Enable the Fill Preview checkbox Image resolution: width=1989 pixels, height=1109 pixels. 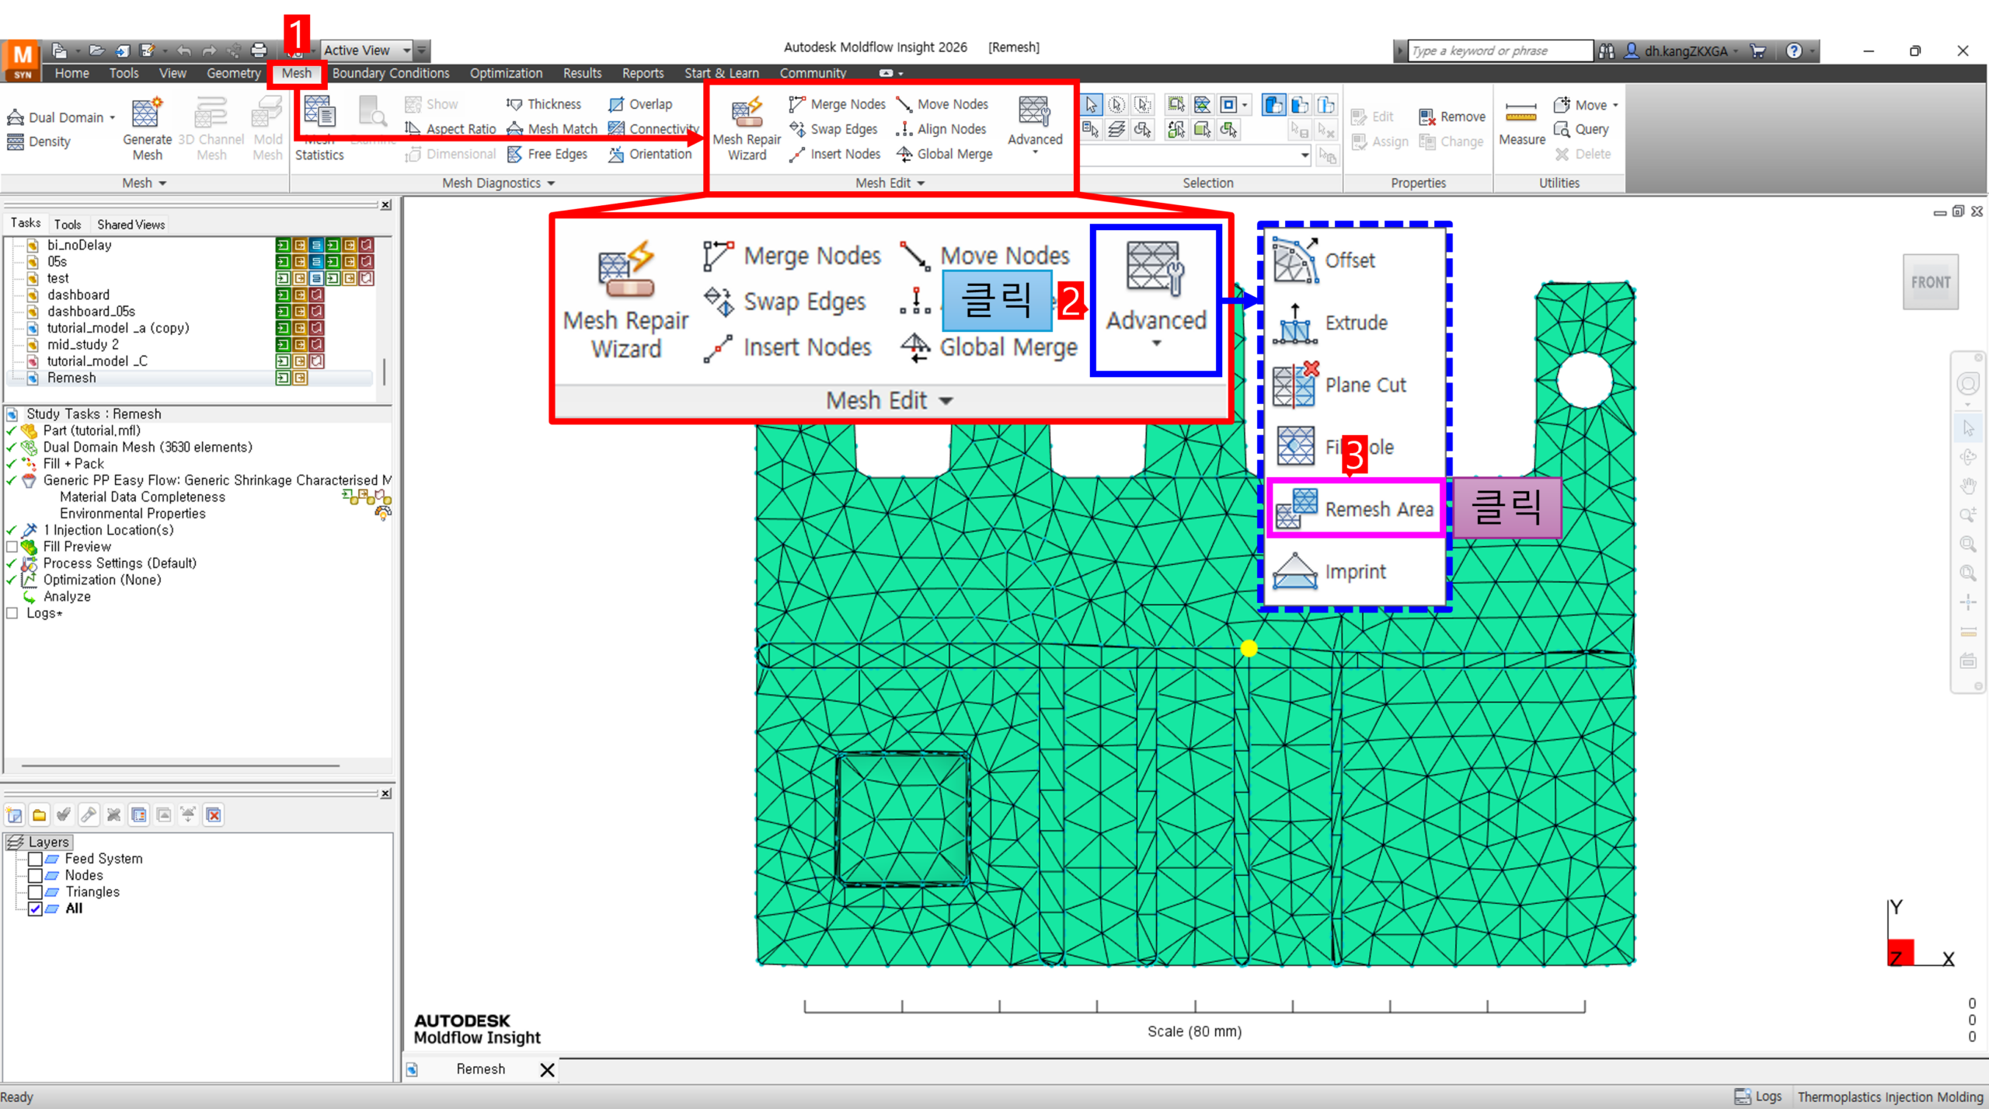pos(12,546)
